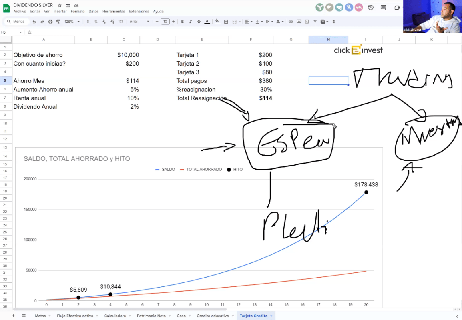Star the DIVIDENDO SILVER document
Image resolution: width=462 pixels, height=320 pixels.
(60, 5)
